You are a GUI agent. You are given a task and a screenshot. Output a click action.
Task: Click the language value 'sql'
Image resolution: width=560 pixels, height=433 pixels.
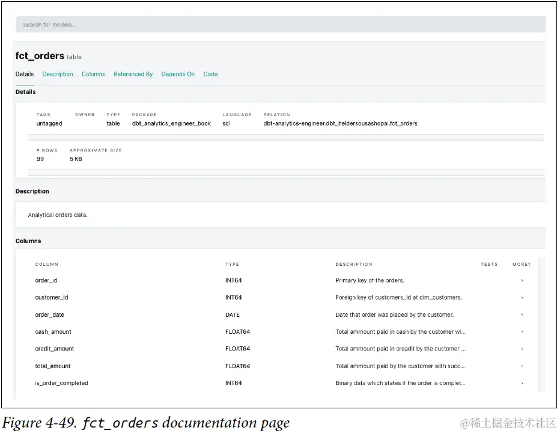227,123
